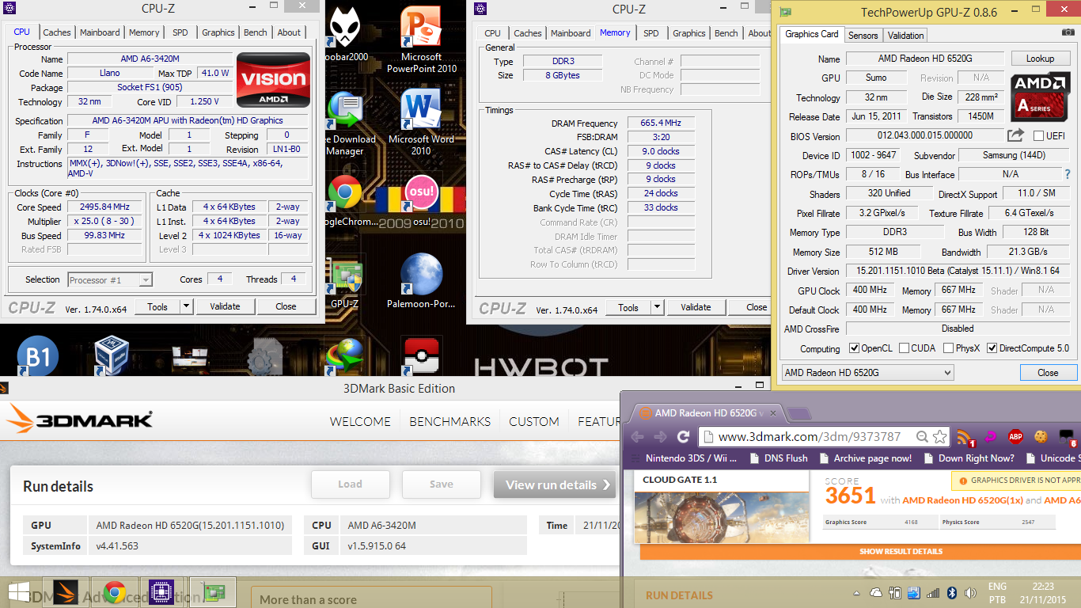Image resolution: width=1081 pixels, height=608 pixels.
Task: Switch to the Bench tab in the Memory CPU-Z window
Action: [x=726, y=33]
